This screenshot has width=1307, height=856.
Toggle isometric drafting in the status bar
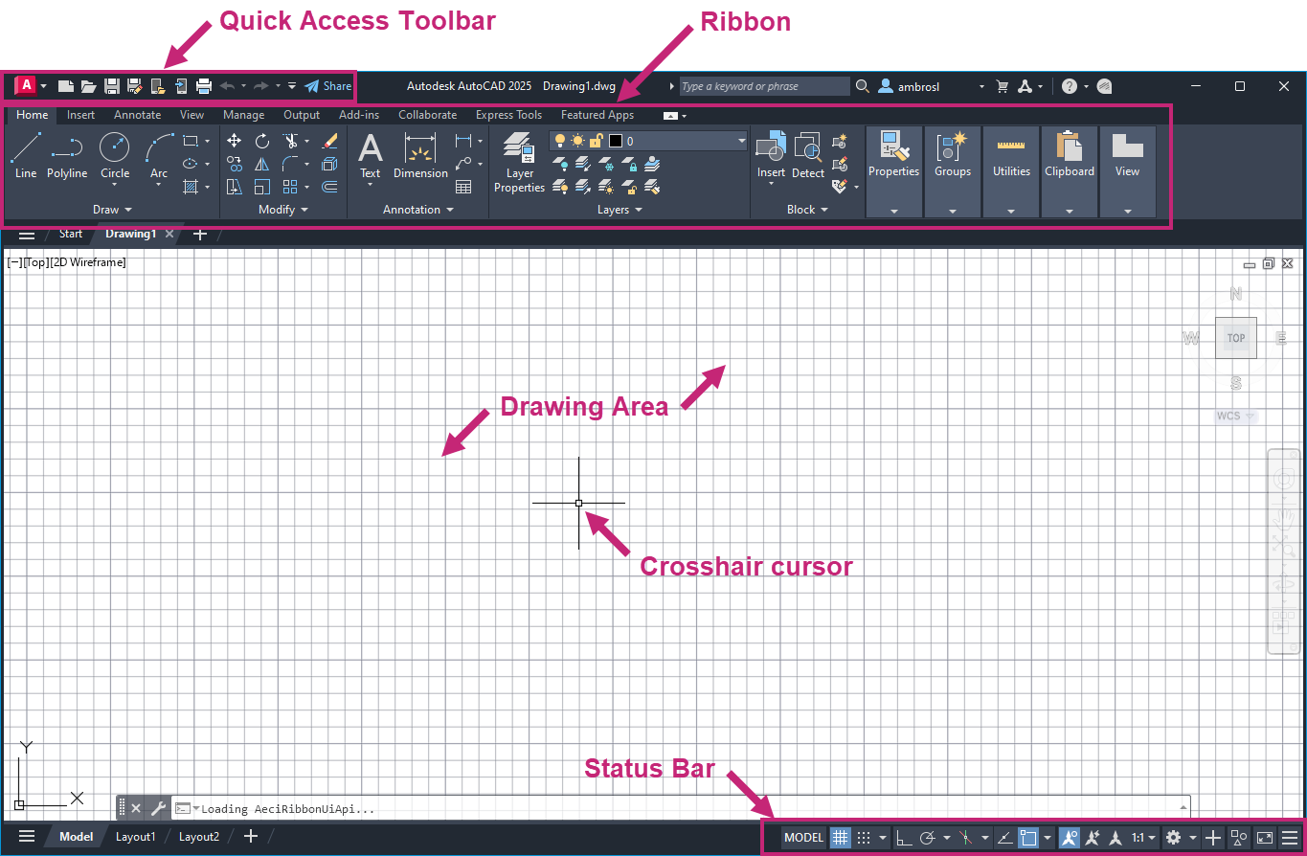point(966,838)
